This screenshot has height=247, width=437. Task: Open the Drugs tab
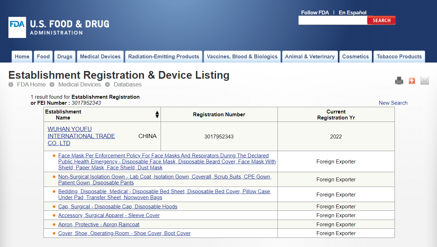[x=65, y=57]
